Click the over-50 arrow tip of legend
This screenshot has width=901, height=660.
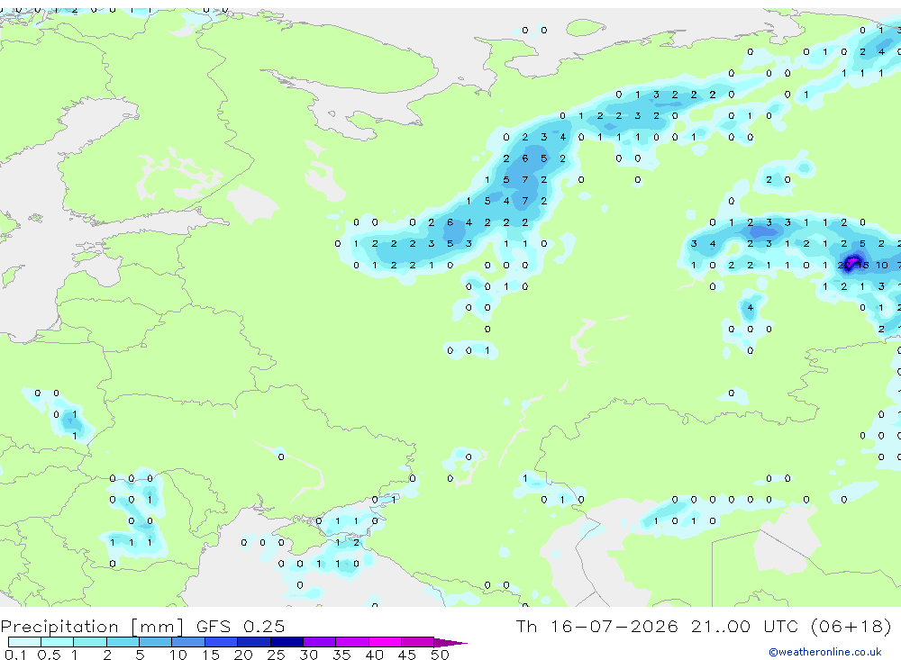pos(450,643)
